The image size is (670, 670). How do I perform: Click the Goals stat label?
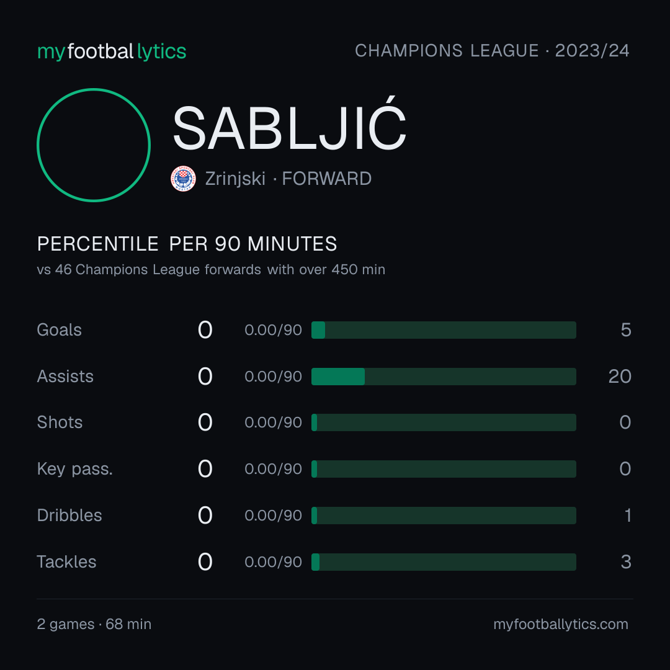(59, 330)
